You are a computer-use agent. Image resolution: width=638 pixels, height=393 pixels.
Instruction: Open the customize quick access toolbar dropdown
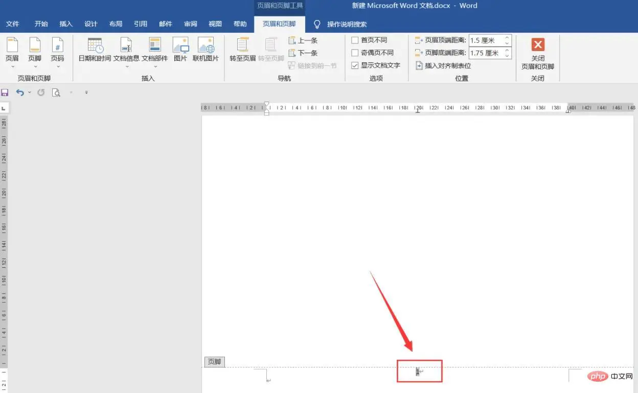tap(86, 93)
